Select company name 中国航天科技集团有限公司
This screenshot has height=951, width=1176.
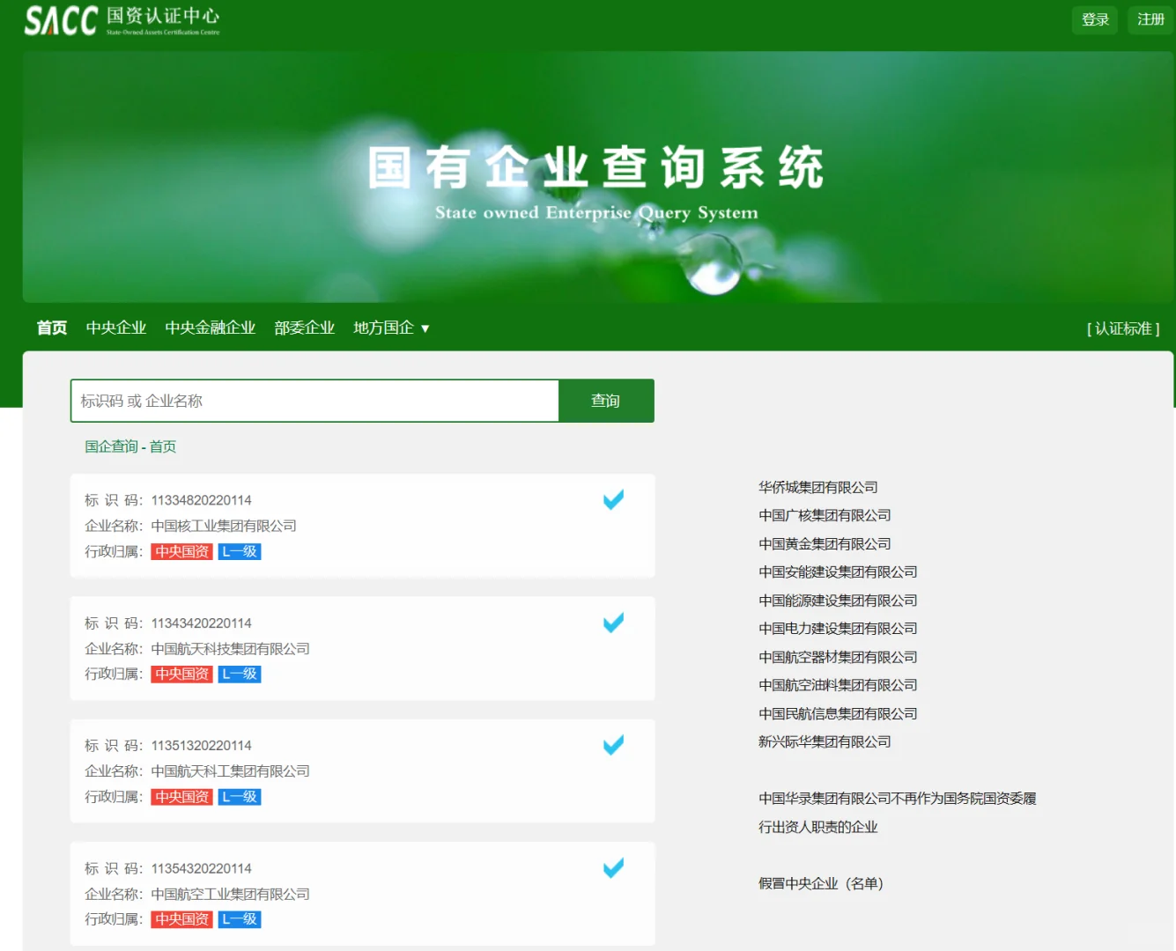(231, 649)
